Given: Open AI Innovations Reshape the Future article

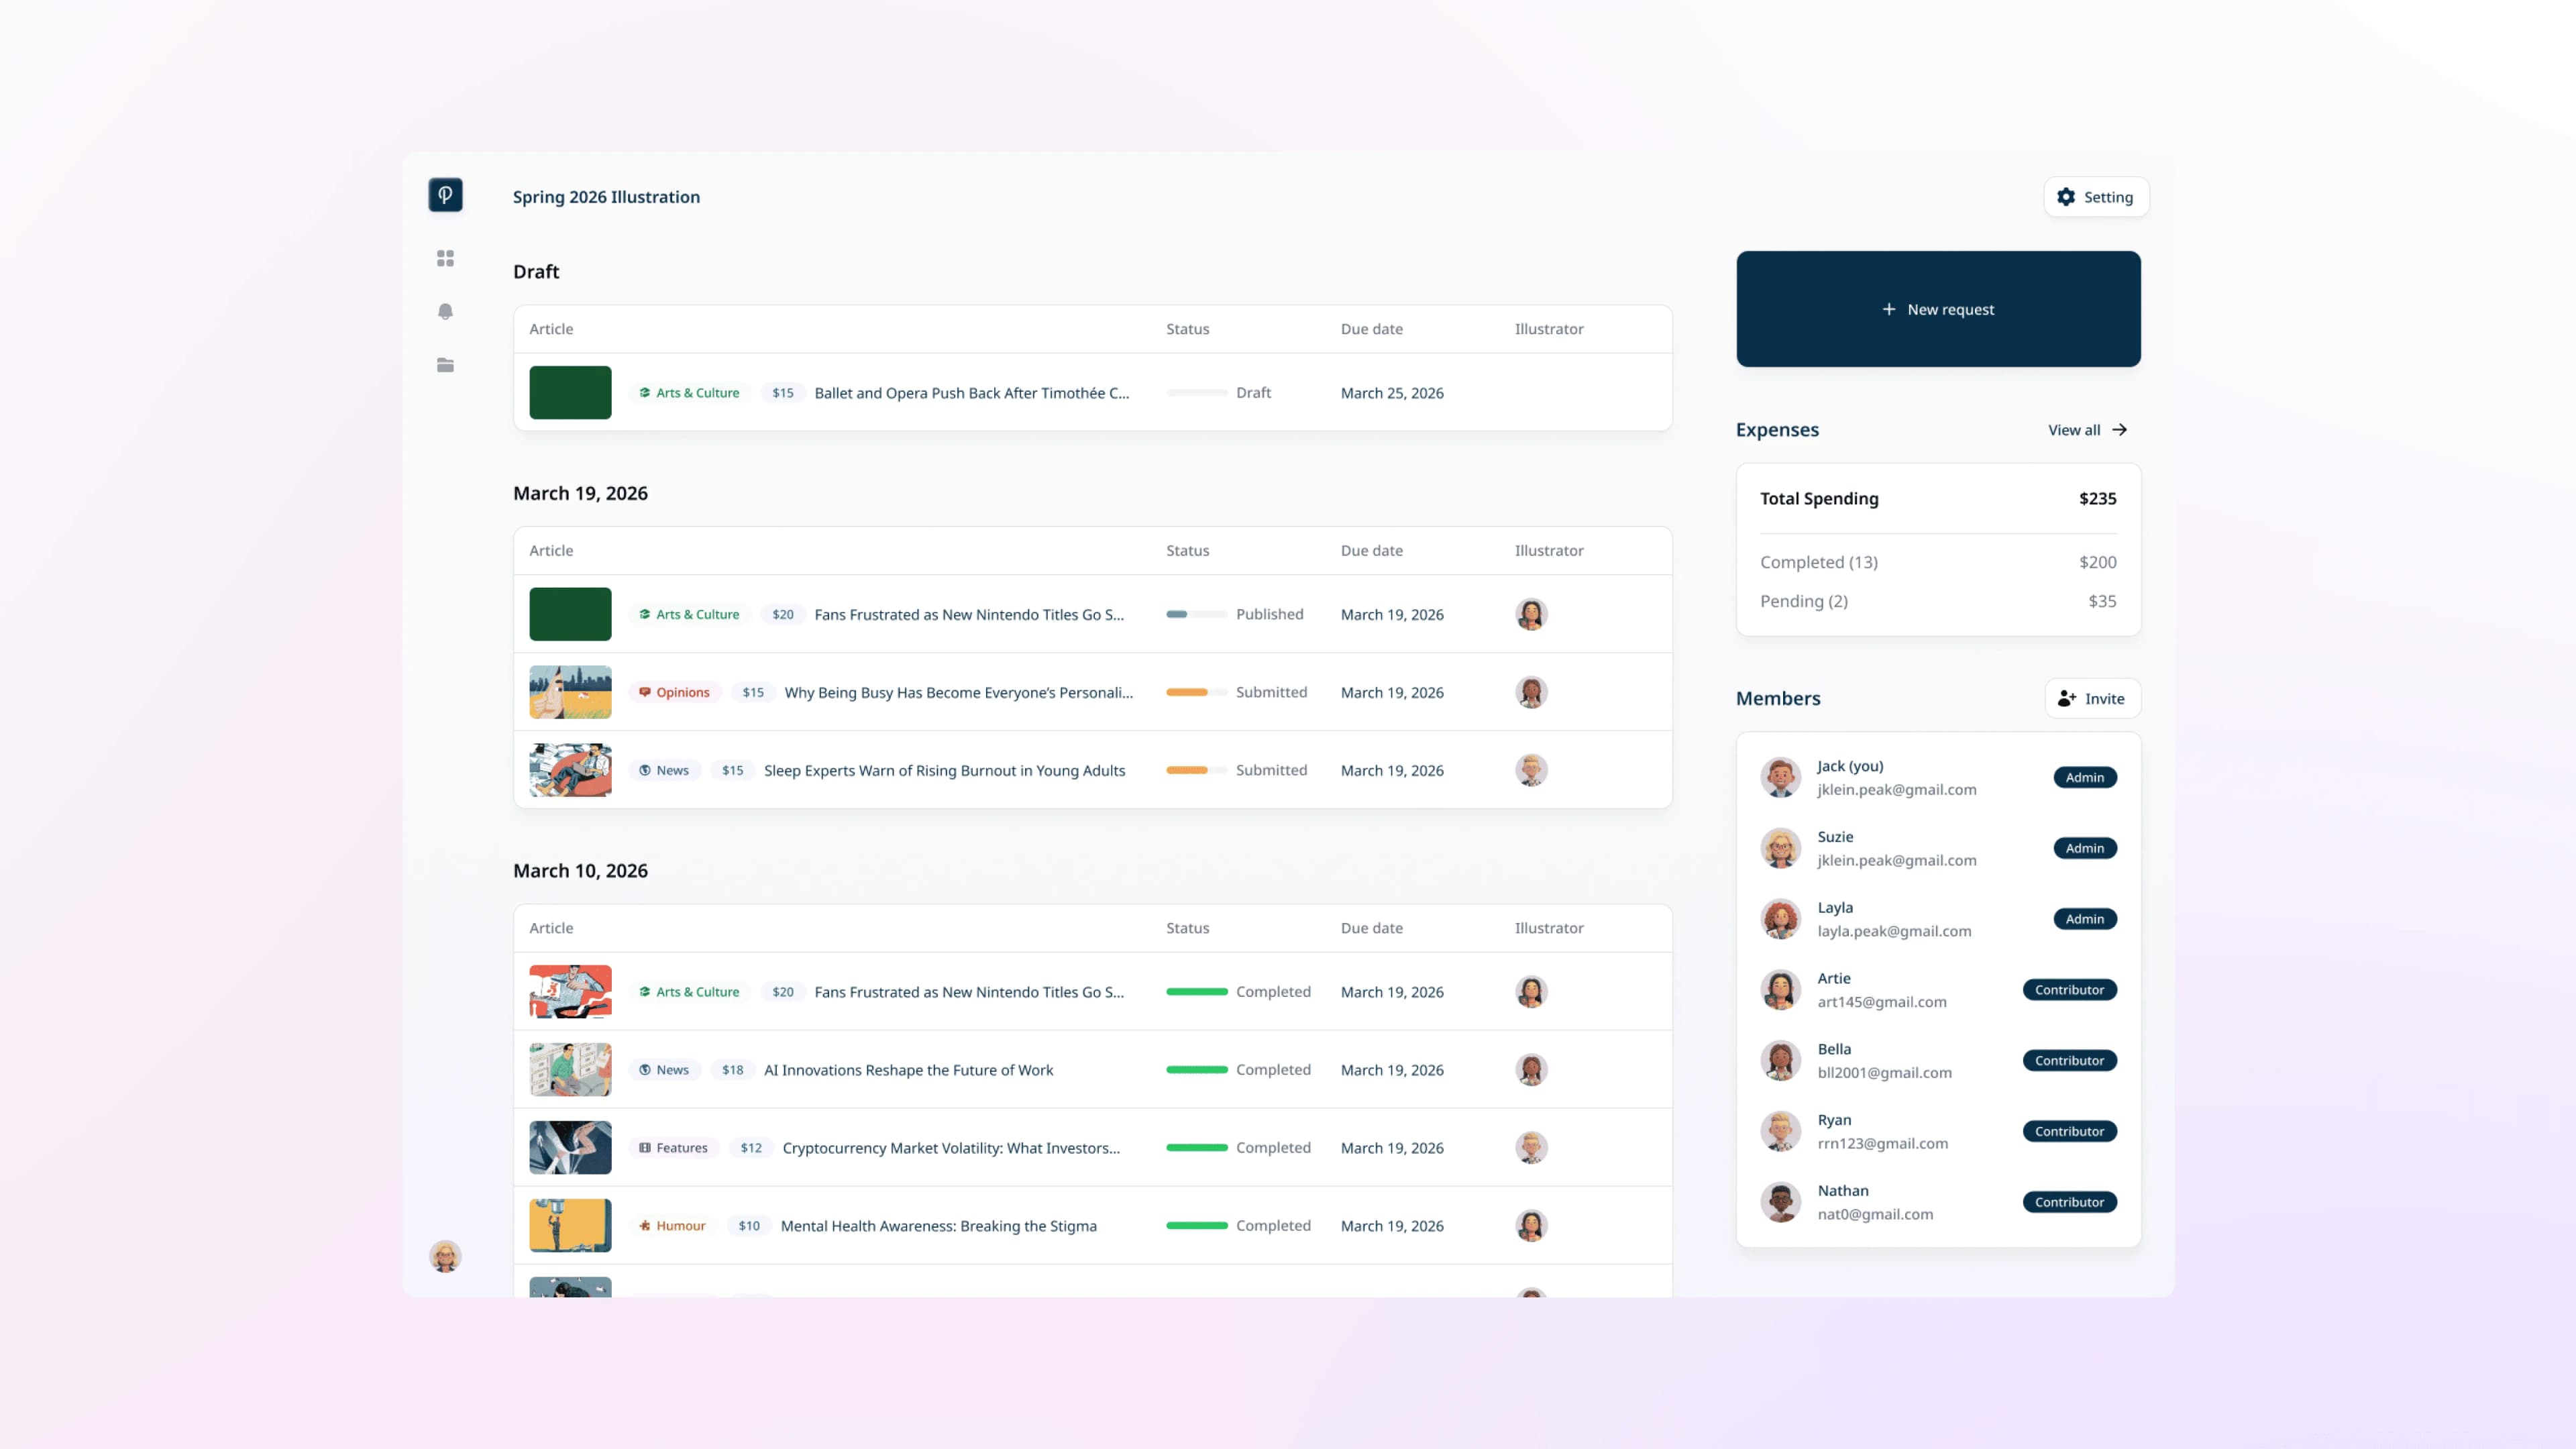Looking at the screenshot, I should pyautogui.click(x=908, y=1070).
